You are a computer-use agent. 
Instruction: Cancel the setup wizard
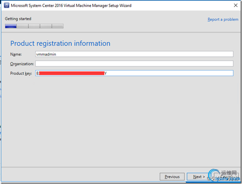pos(228,177)
